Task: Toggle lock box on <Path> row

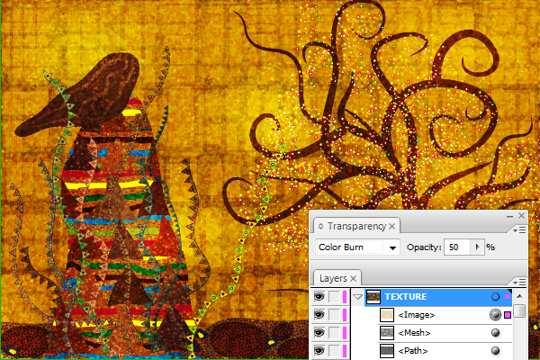Action: tap(334, 351)
